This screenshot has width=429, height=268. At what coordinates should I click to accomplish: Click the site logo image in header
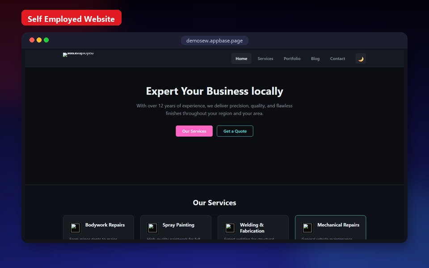(x=78, y=54)
